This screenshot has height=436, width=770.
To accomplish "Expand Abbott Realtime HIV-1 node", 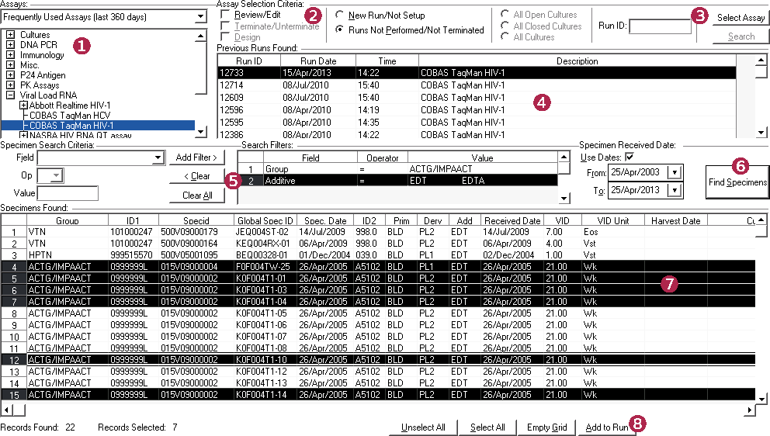I will [23, 105].
